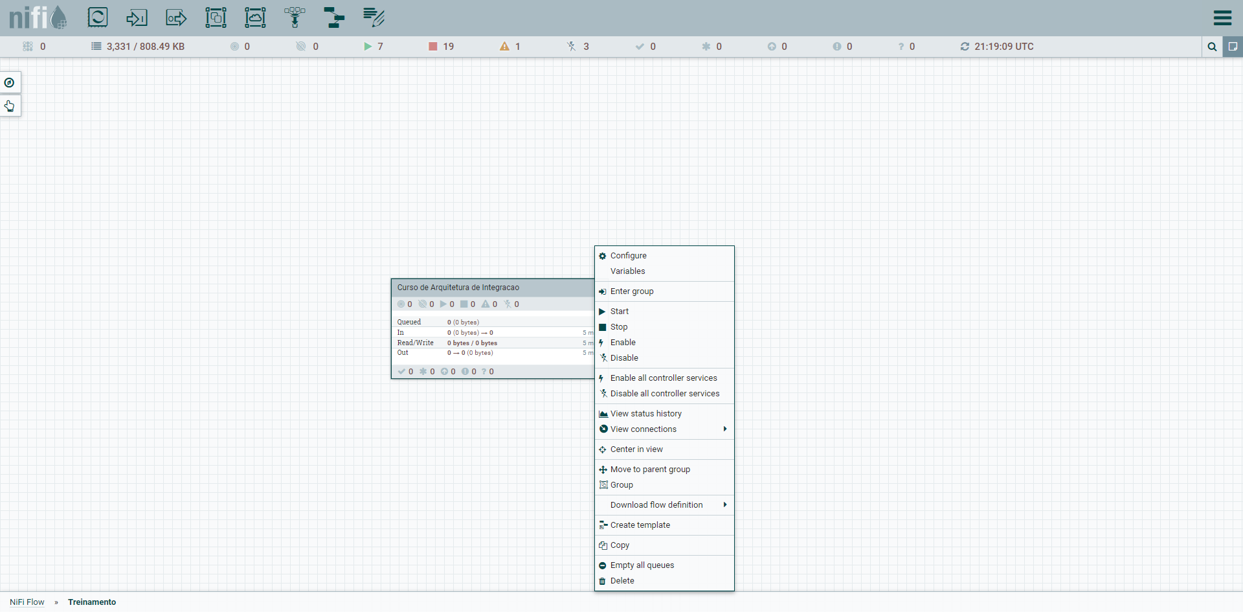Click the Read/Write row in process group

point(493,343)
